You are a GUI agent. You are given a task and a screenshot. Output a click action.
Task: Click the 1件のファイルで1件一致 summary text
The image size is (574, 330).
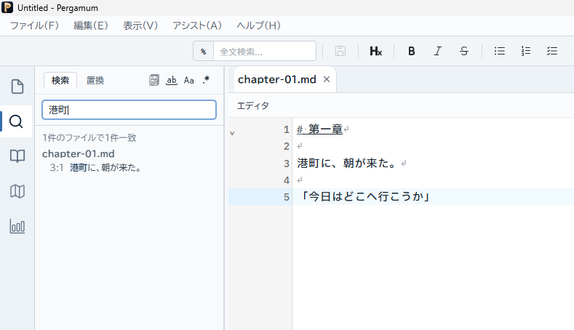click(x=89, y=137)
